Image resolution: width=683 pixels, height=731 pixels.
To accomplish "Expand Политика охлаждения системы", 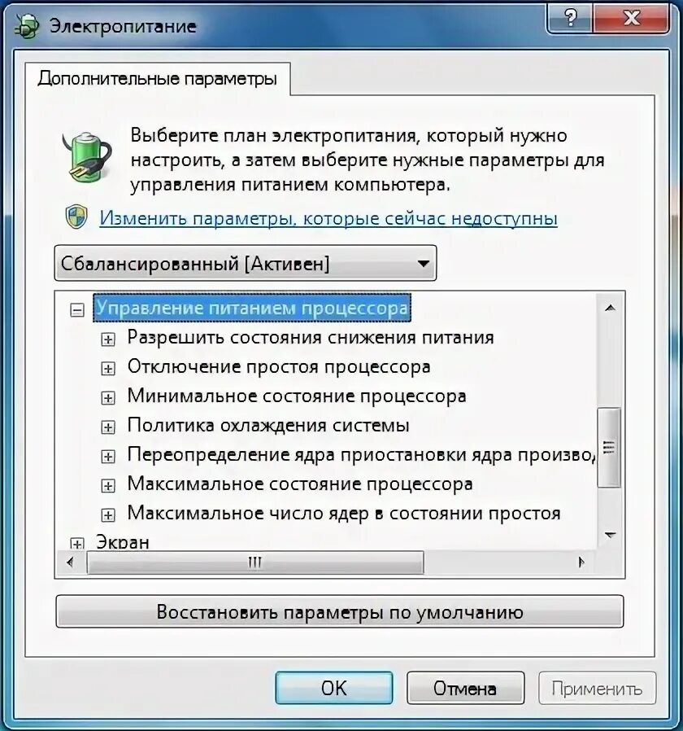I will pos(108,427).
